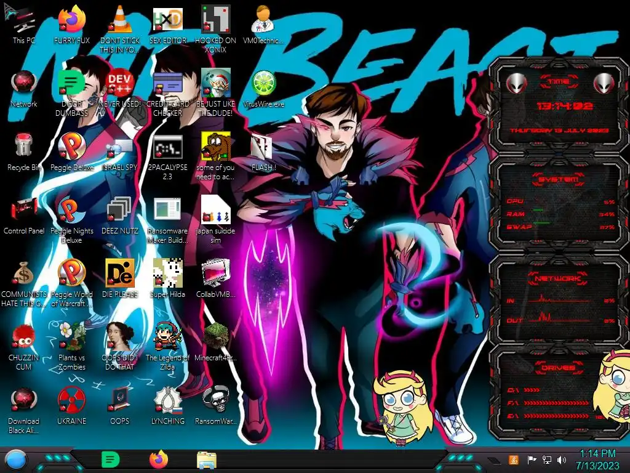Click the orange tray icon beside the flag
This screenshot has height=473, width=630.
coord(513,459)
